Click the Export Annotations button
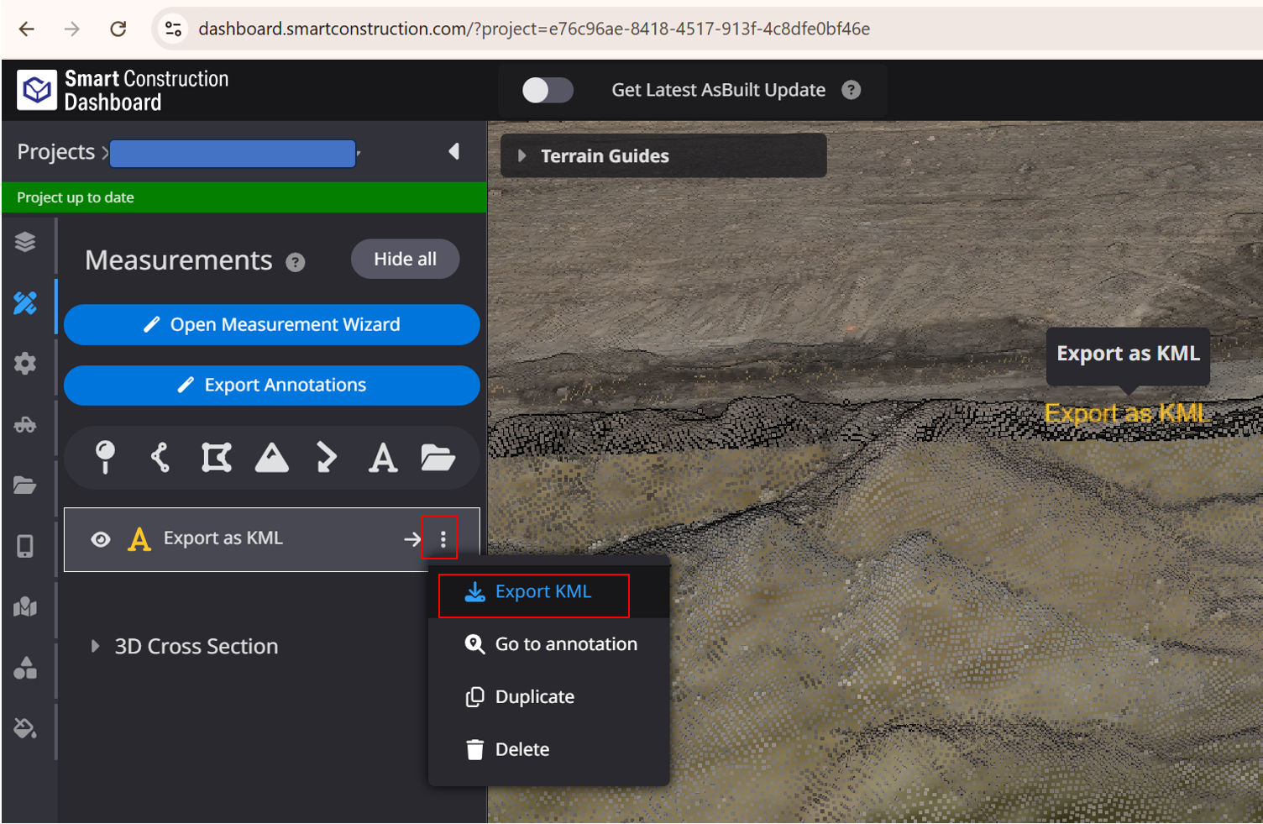 (x=271, y=385)
